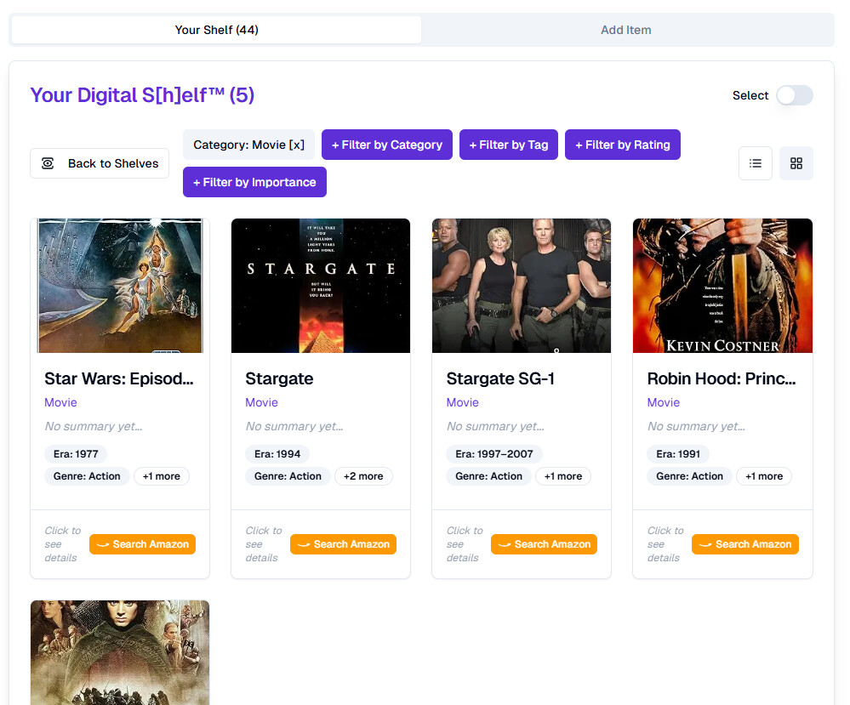This screenshot has height=705, width=850.
Task: Click the Era: 1994 tag
Action: pos(277,454)
